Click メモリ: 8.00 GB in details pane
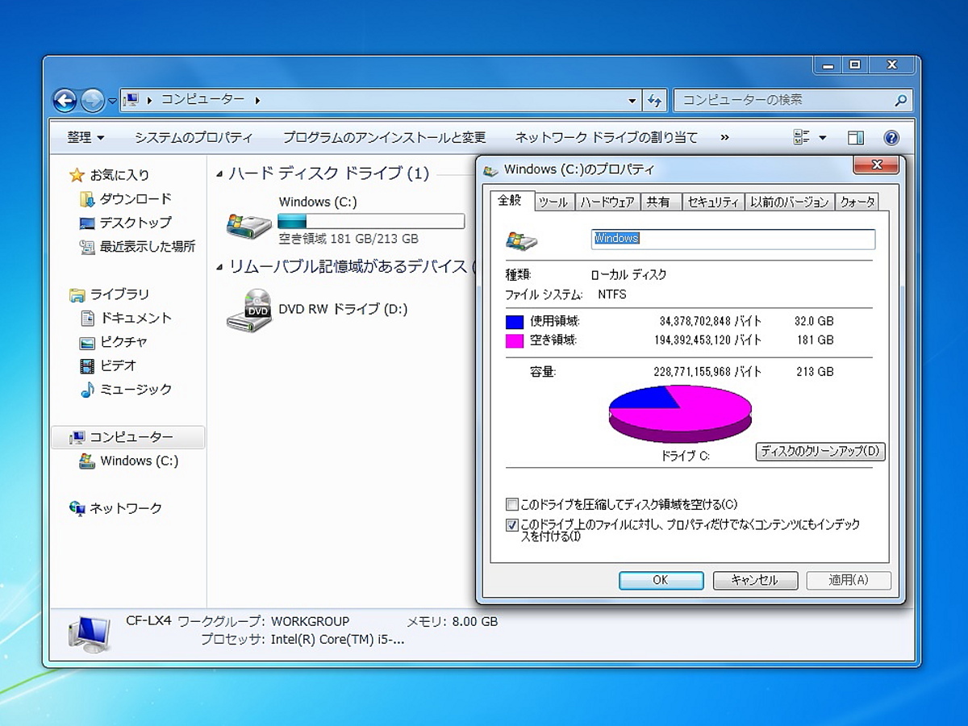The width and height of the screenshot is (968, 726). pyautogui.click(x=452, y=621)
